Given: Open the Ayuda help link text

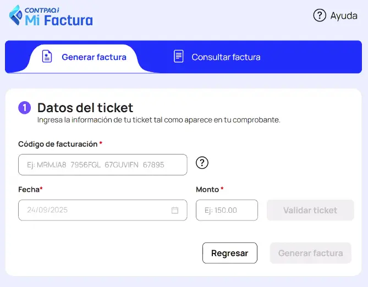Looking at the screenshot, I should 344,16.
